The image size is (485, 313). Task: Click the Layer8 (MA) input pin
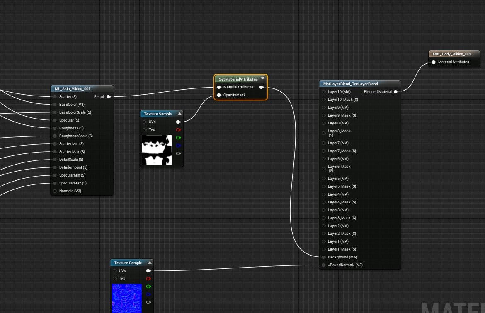323,123
